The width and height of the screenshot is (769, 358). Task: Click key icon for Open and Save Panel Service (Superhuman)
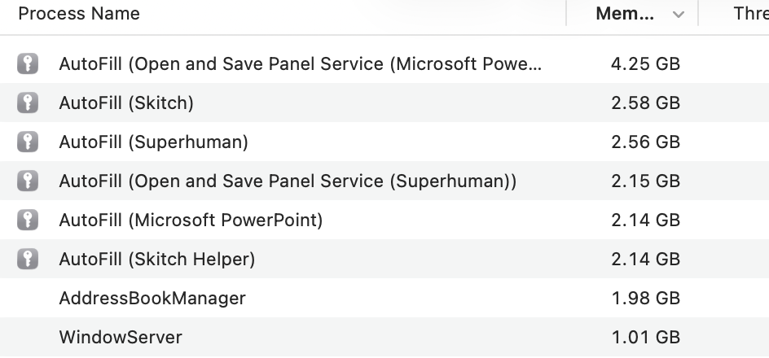coord(28,181)
